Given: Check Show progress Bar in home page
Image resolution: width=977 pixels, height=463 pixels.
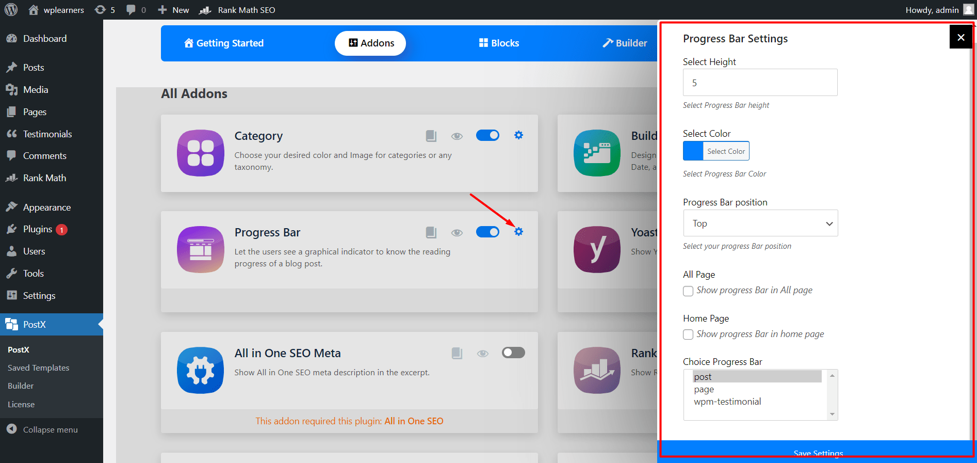Looking at the screenshot, I should coord(688,334).
